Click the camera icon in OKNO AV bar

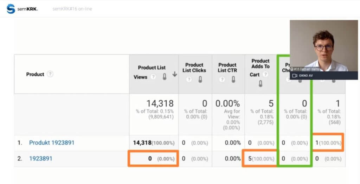pyautogui.click(x=295, y=76)
